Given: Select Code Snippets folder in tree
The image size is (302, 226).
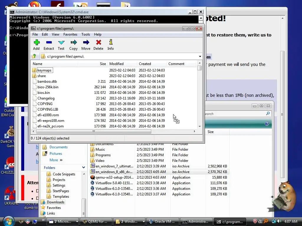Looking at the screenshot, I should click(64, 174).
